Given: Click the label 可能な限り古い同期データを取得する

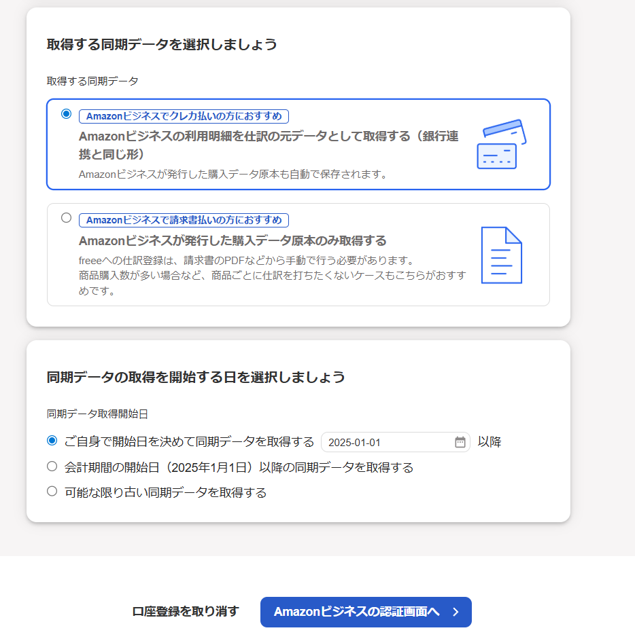Looking at the screenshot, I should [x=165, y=492].
